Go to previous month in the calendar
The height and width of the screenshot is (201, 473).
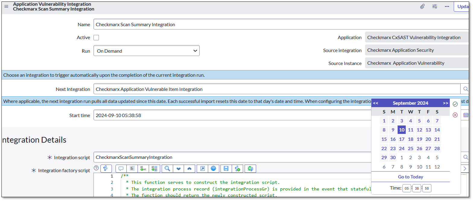click(376, 103)
